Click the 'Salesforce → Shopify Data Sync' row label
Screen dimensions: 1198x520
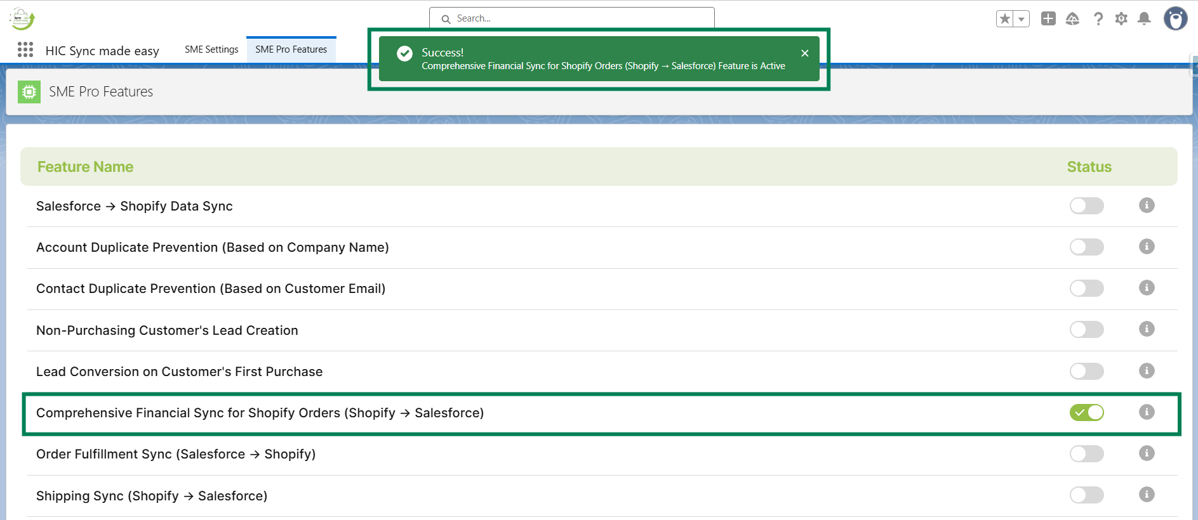(x=135, y=206)
